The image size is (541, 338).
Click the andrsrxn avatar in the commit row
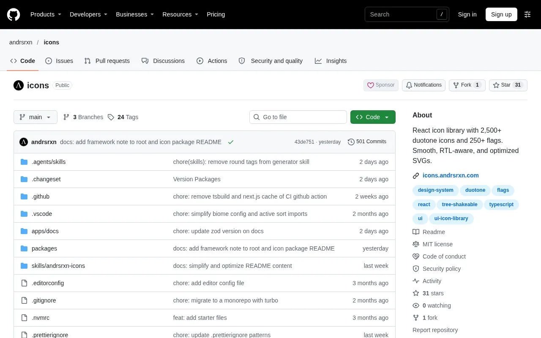point(24,142)
